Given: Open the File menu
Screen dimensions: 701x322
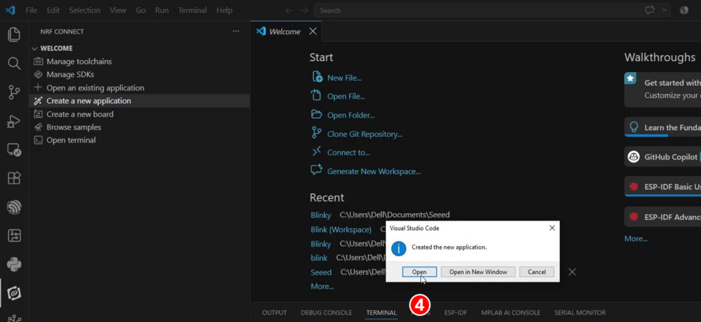Looking at the screenshot, I should click(31, 10).
